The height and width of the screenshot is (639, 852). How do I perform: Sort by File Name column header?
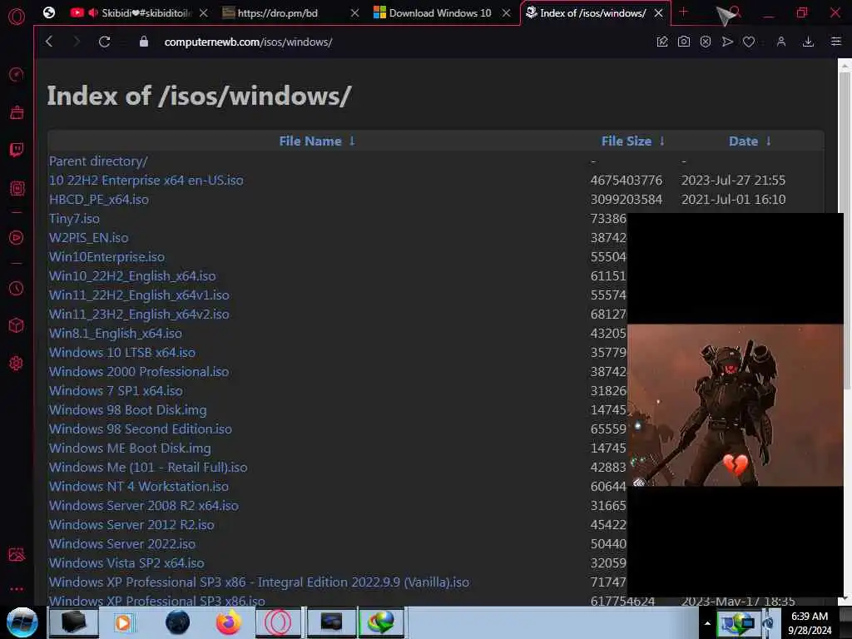(317, 141)
